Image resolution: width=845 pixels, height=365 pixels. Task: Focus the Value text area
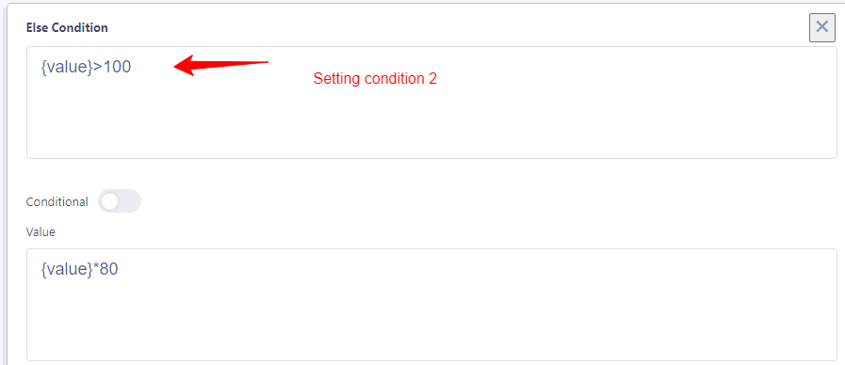(x=431, y=305)
